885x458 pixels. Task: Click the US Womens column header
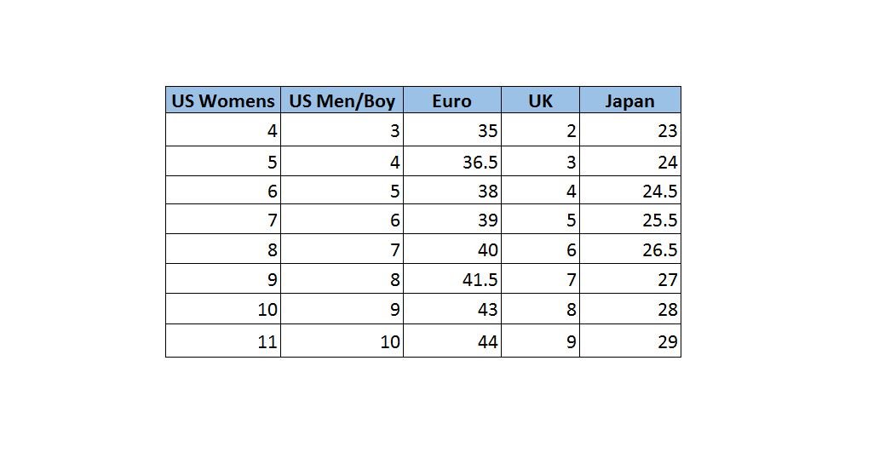click(223, 100)
